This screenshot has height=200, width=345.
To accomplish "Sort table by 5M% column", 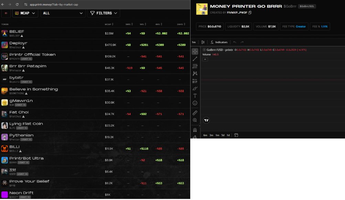I will pos(129,24).
